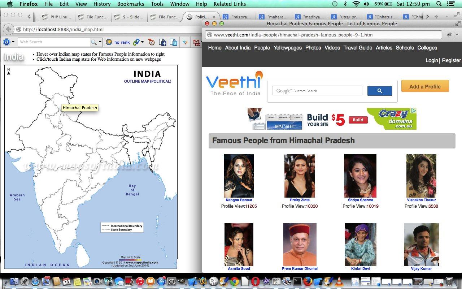Open the Bookmarks menu
Viewport: 462px width, 289px height.
coord(130,4)
